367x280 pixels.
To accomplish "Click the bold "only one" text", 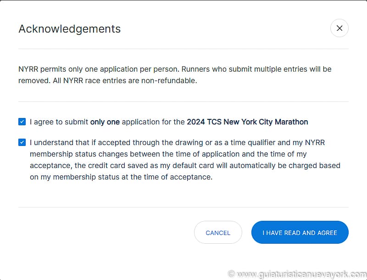I will [x=105, y=122].
